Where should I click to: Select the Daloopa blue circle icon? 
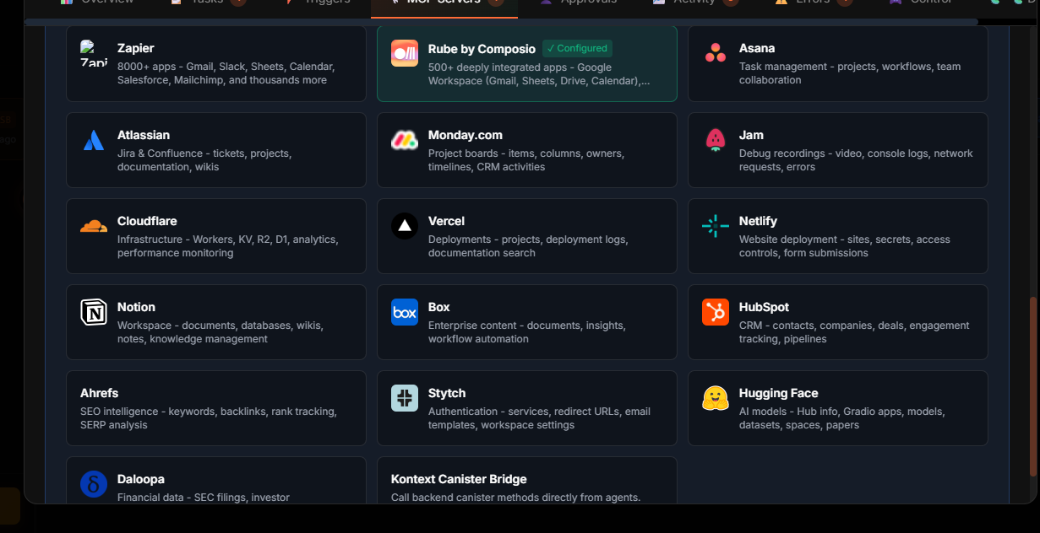click(x=94, y=484)
